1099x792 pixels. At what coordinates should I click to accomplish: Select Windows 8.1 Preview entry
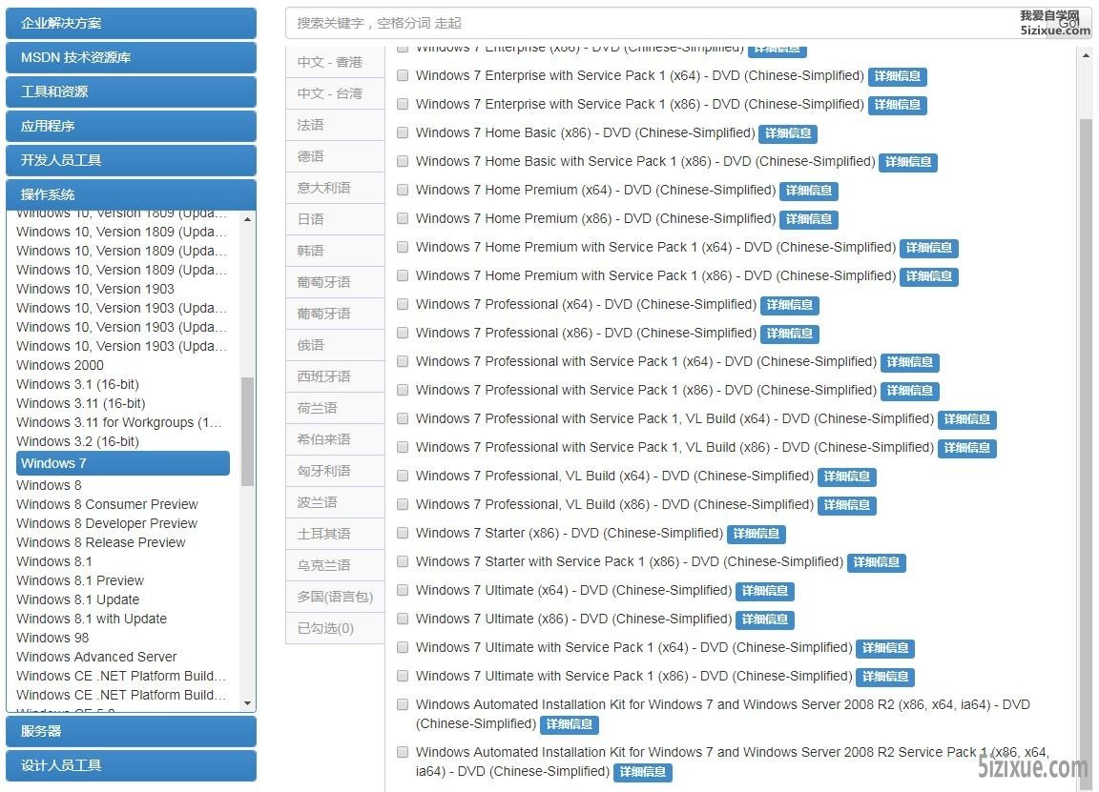coord(80,580)
